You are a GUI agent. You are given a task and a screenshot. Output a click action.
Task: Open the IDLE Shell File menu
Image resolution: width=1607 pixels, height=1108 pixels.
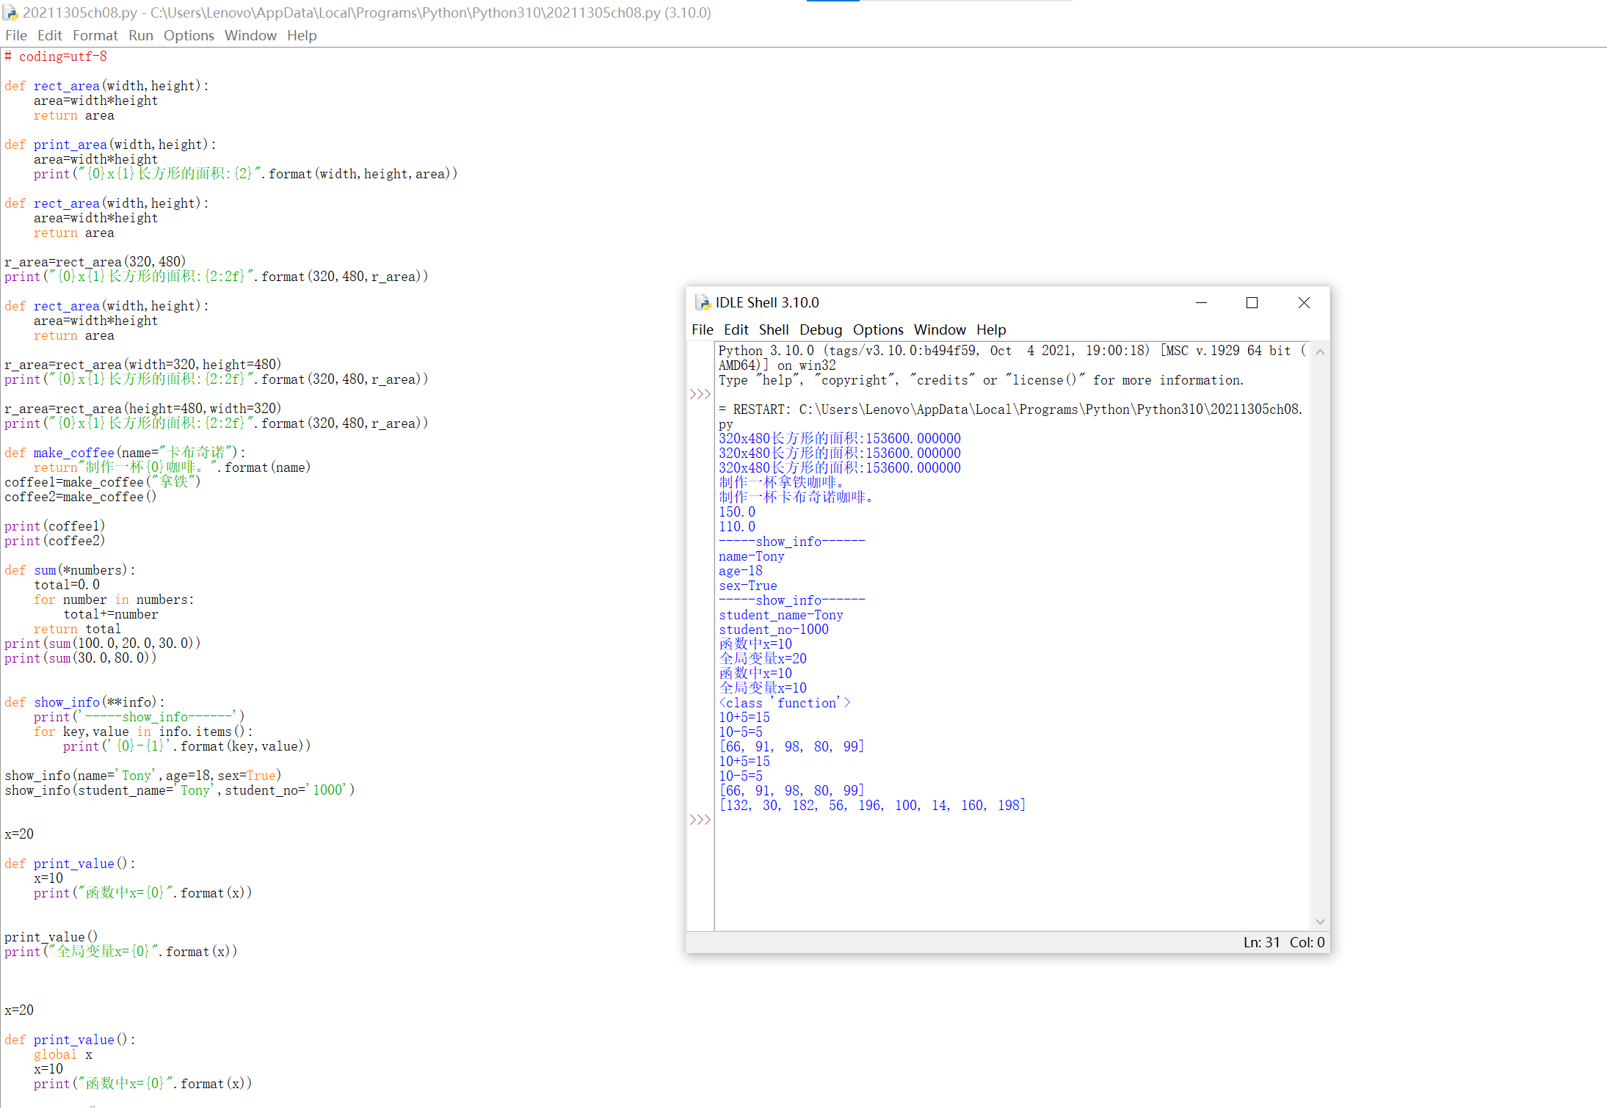[x=702, y=329]
